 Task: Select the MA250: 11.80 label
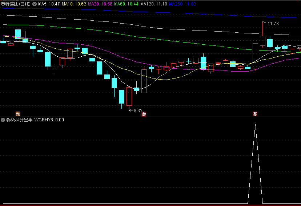pyautogui.click(x=182, y=4)
